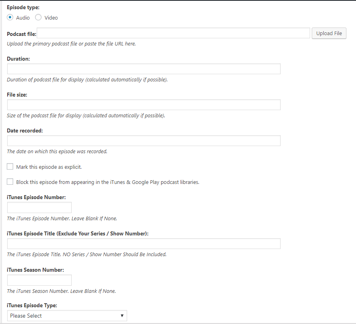Select the Video episode type radio button

point(38,18)
